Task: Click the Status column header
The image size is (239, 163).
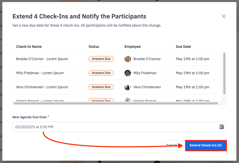Action: [x=94, y=47]
